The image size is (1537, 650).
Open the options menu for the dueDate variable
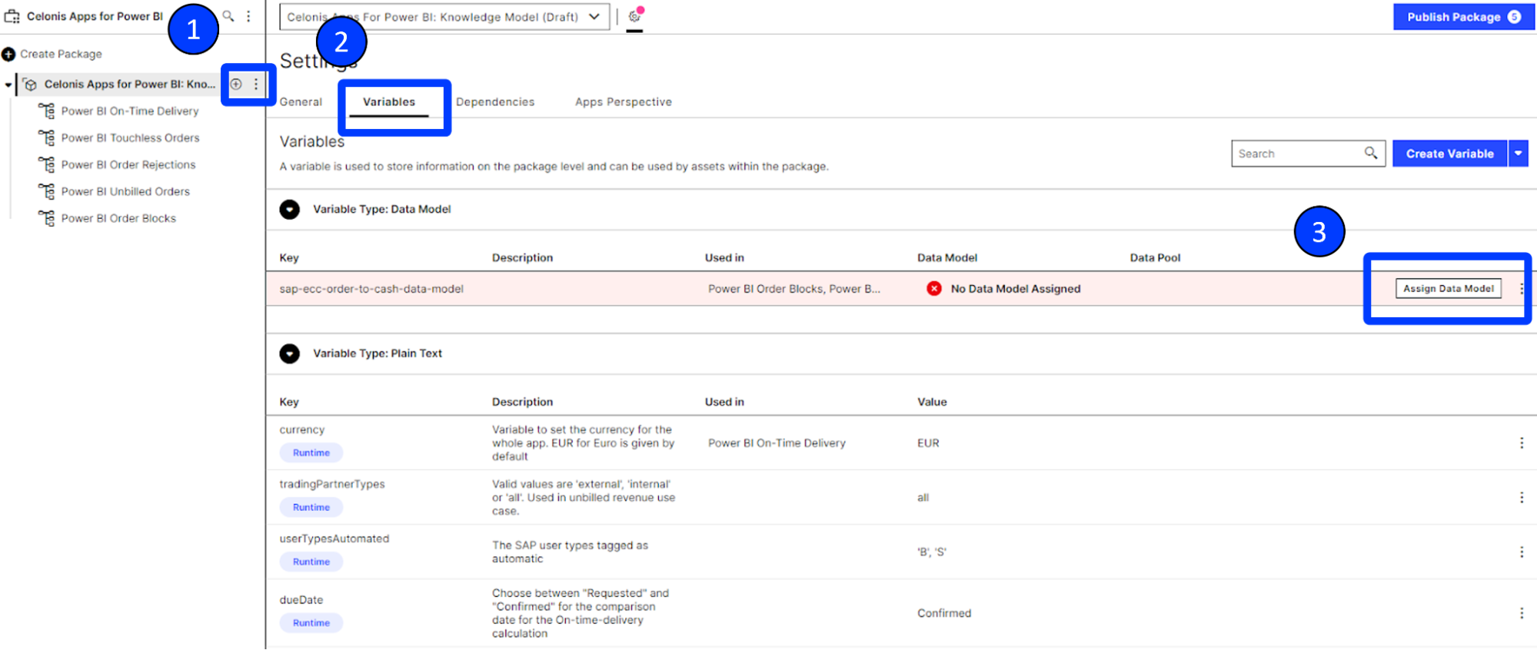coord(1522,612)
